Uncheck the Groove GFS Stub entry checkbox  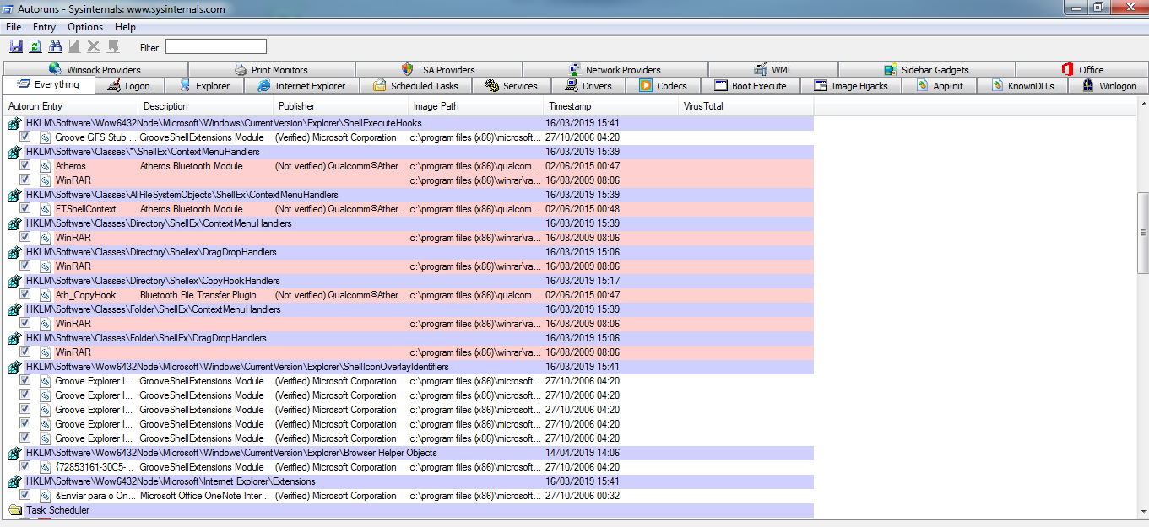click(x=25, y=137)
